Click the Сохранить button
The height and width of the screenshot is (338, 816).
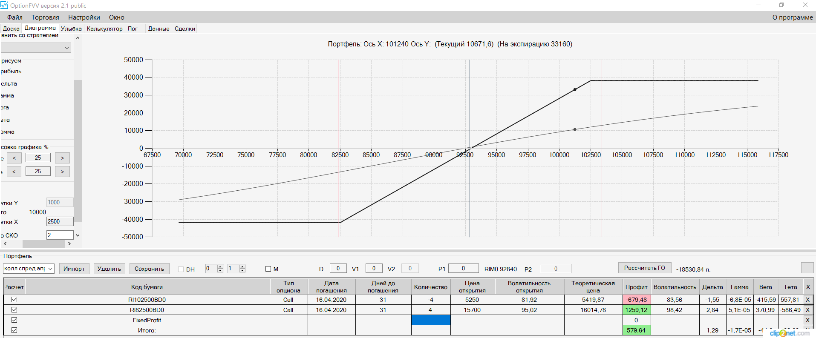(149, 269)
